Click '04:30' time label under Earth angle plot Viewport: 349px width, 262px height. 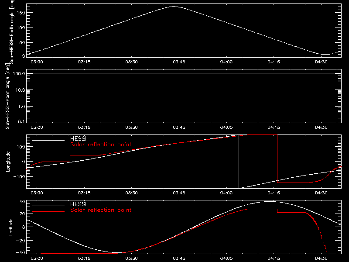pyautogui.click(x=321, y=62)
